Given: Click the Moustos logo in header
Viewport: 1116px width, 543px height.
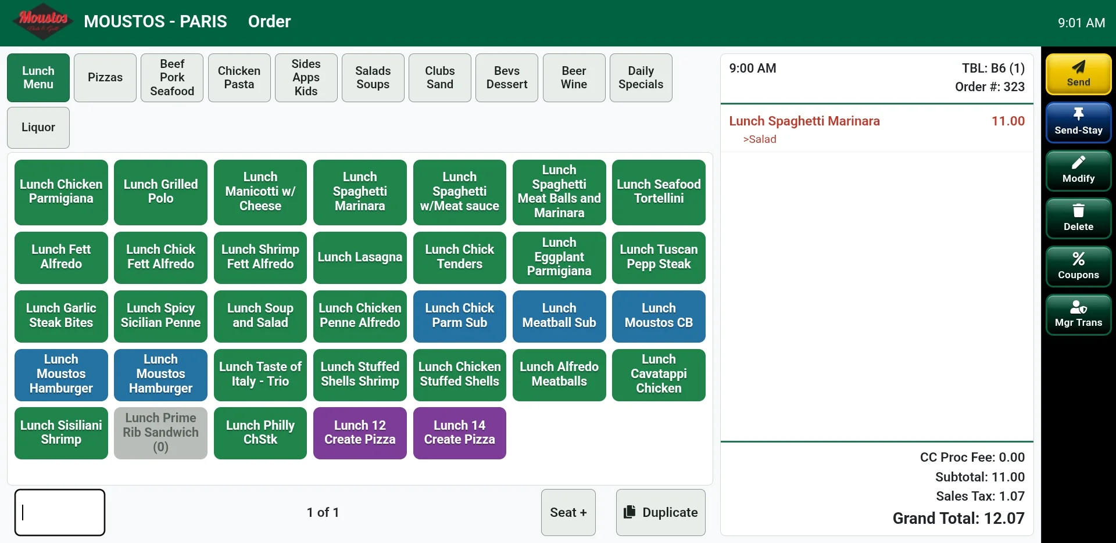Looking at the screenshot, I should click(43, 22).
